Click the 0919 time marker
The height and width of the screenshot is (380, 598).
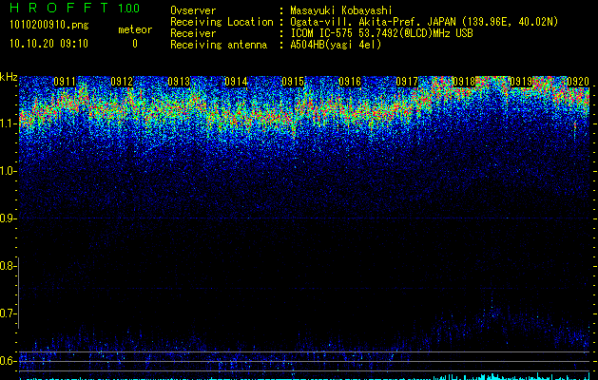point(521,82)
